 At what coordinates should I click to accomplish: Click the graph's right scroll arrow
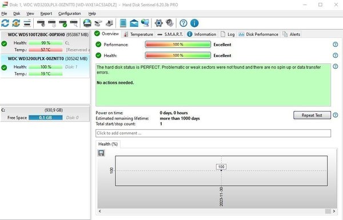click(334, 211)
